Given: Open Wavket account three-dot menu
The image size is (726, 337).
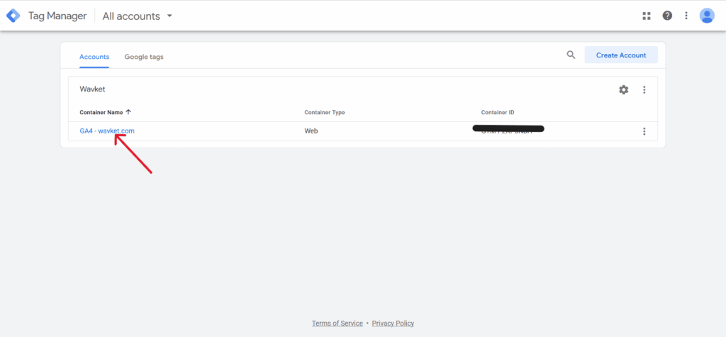Looking at the screenshot, I should coord(644,90).
